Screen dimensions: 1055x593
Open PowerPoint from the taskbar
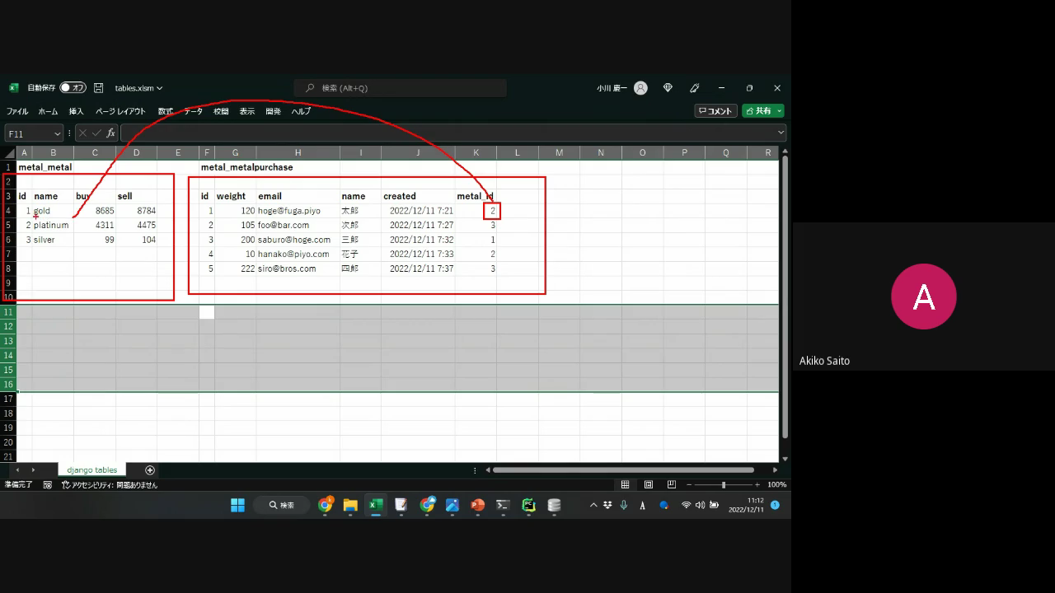point(477,505)
